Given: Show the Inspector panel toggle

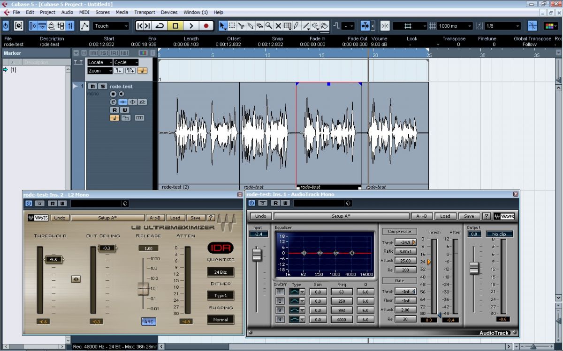Looking at the screenshot, I should [33, 26].
